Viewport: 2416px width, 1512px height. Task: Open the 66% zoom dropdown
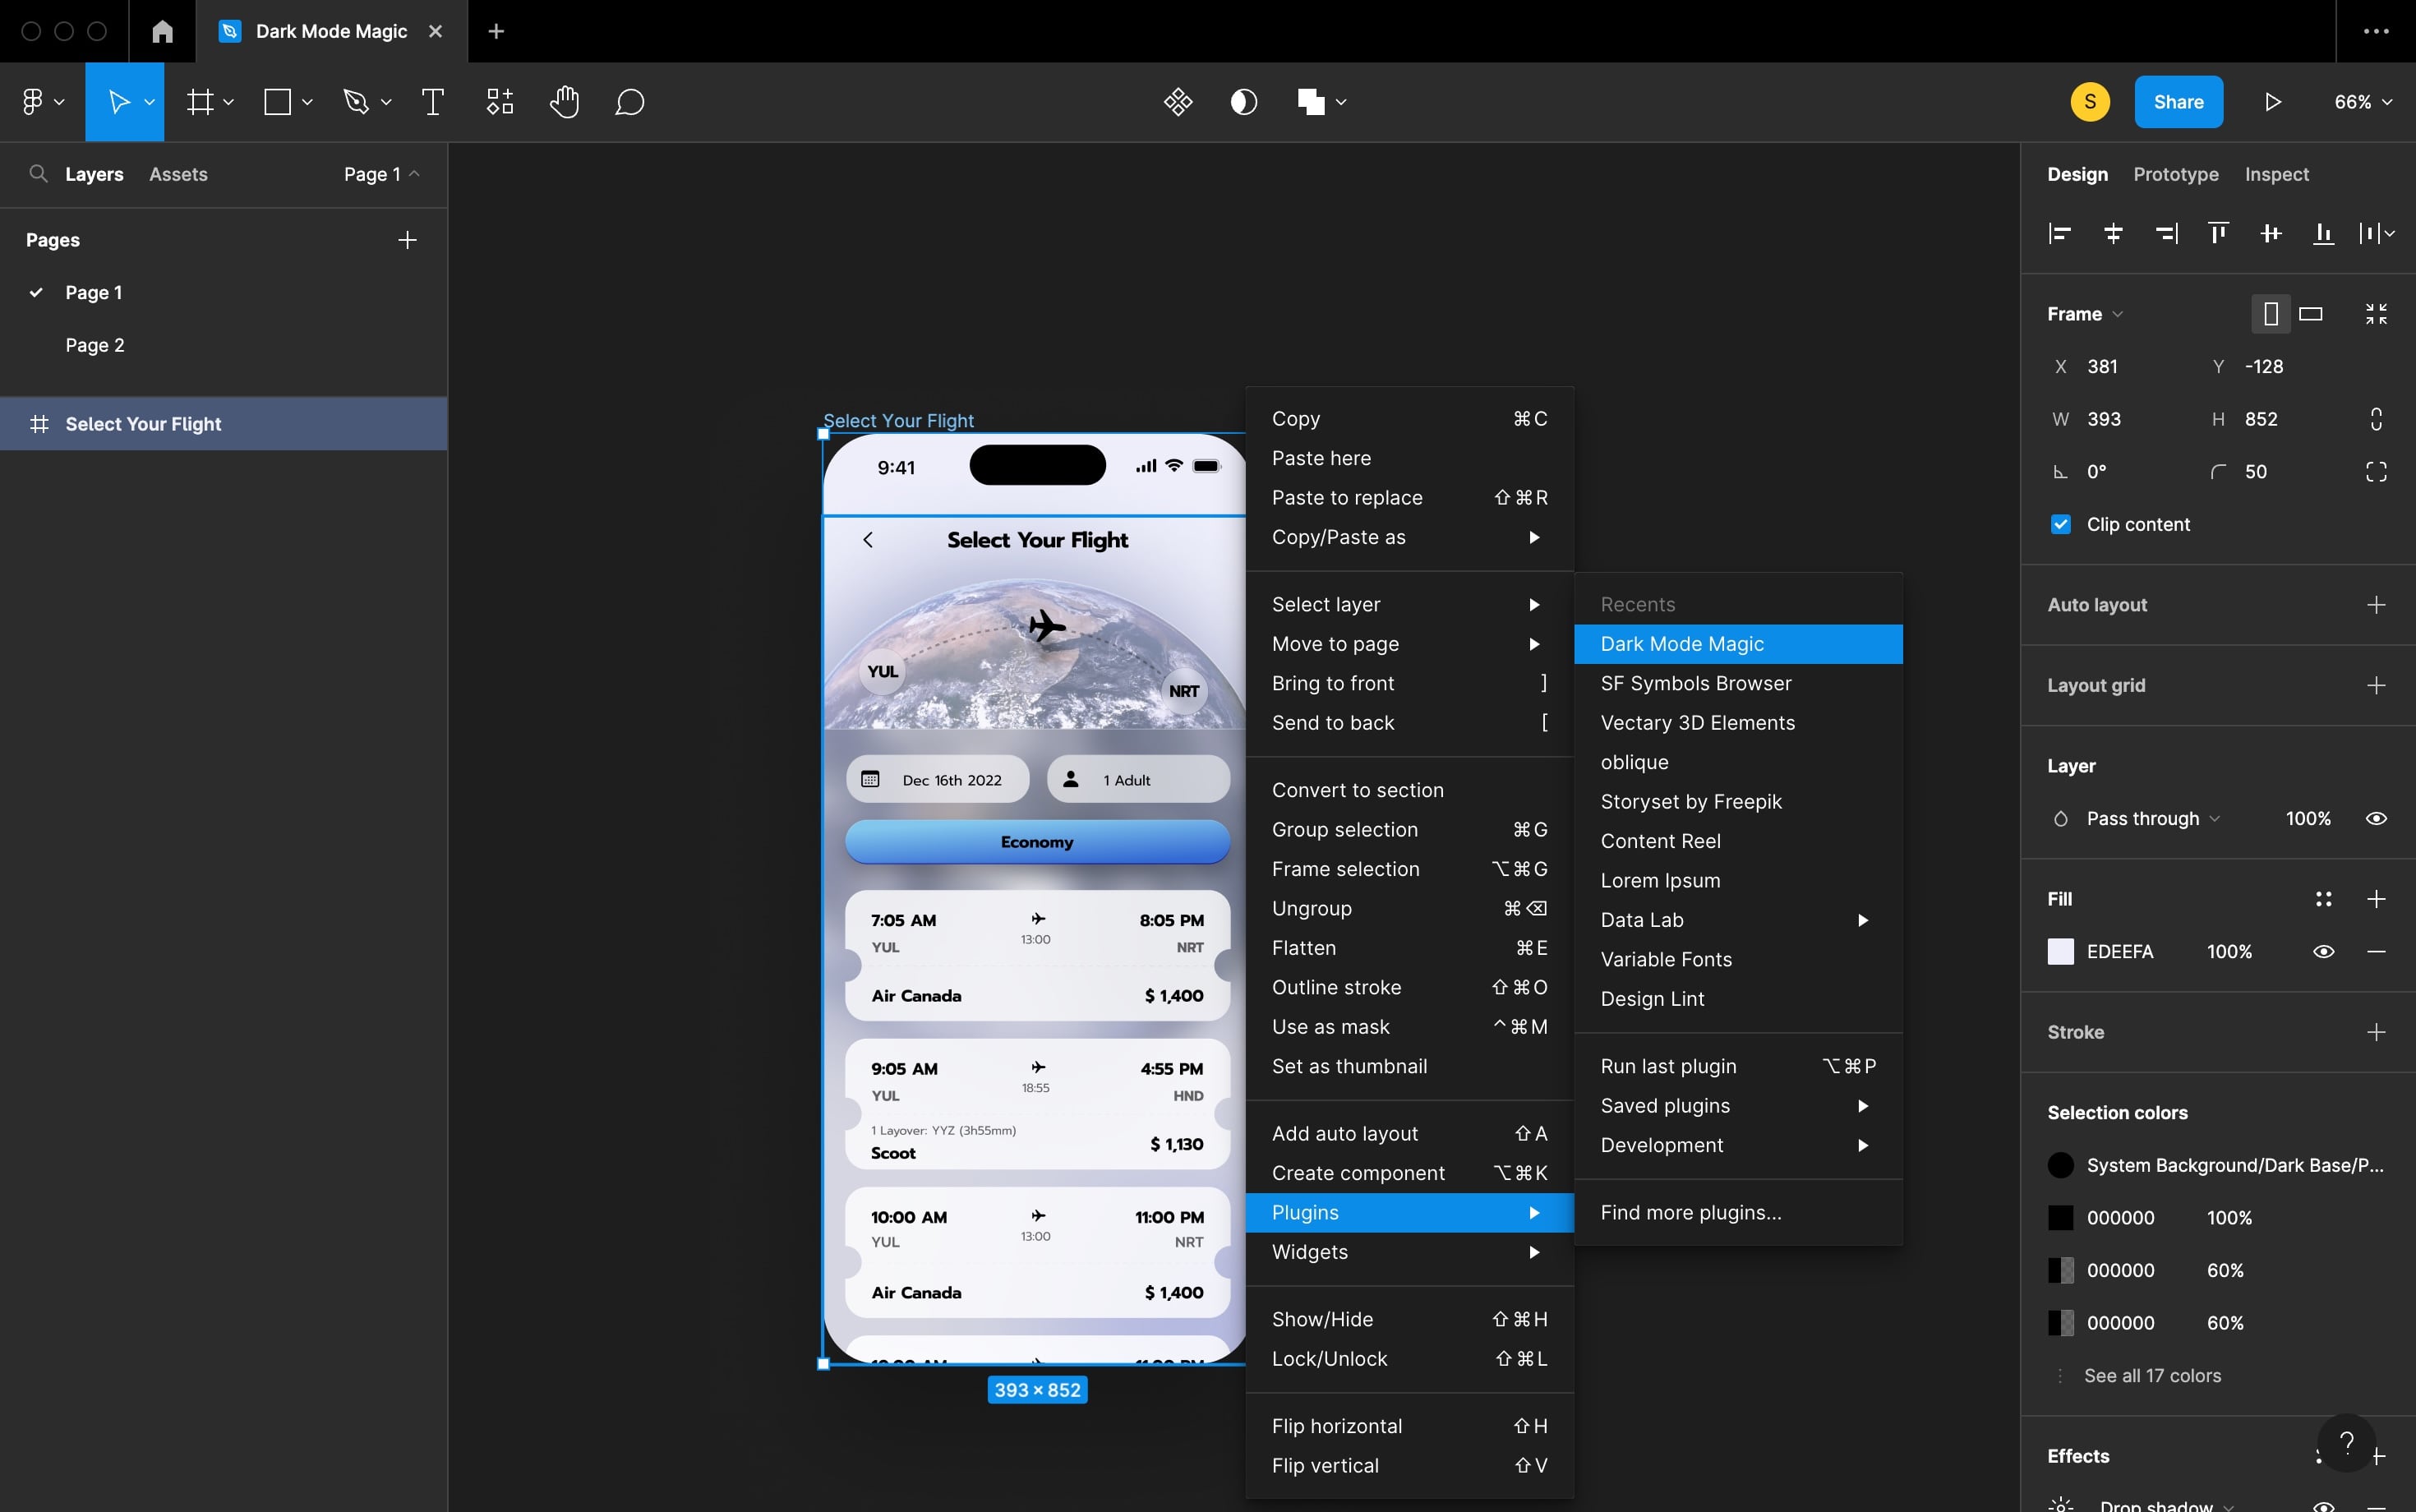tap(2362, 102)
